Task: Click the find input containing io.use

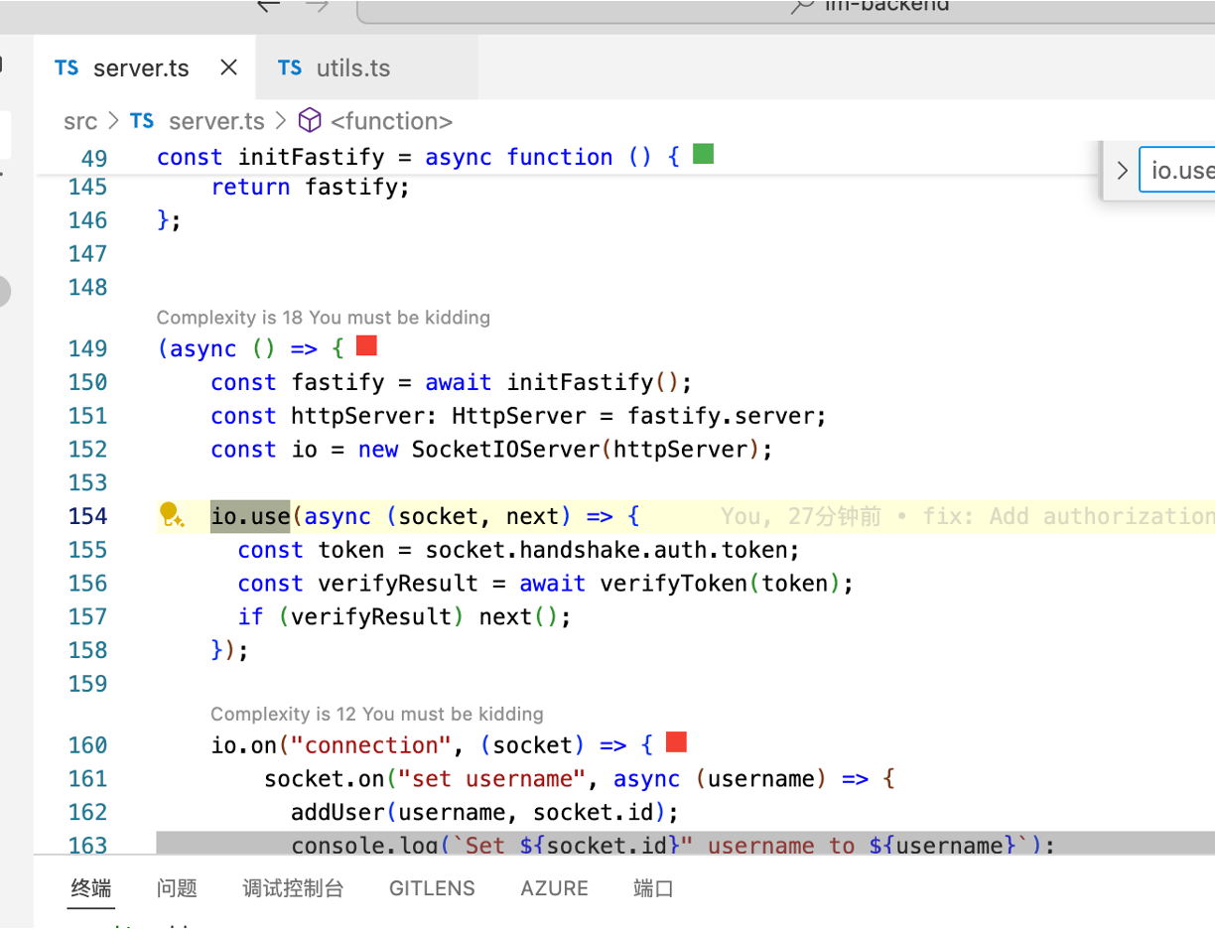Action: coord(1181,171)
